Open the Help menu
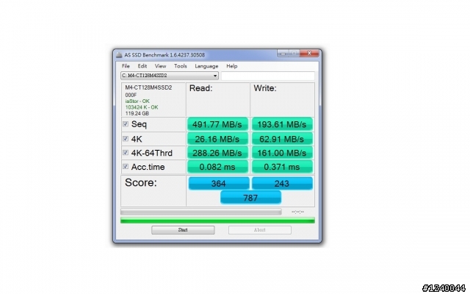Viewport: 470px width, 294px height. point(232,66)
